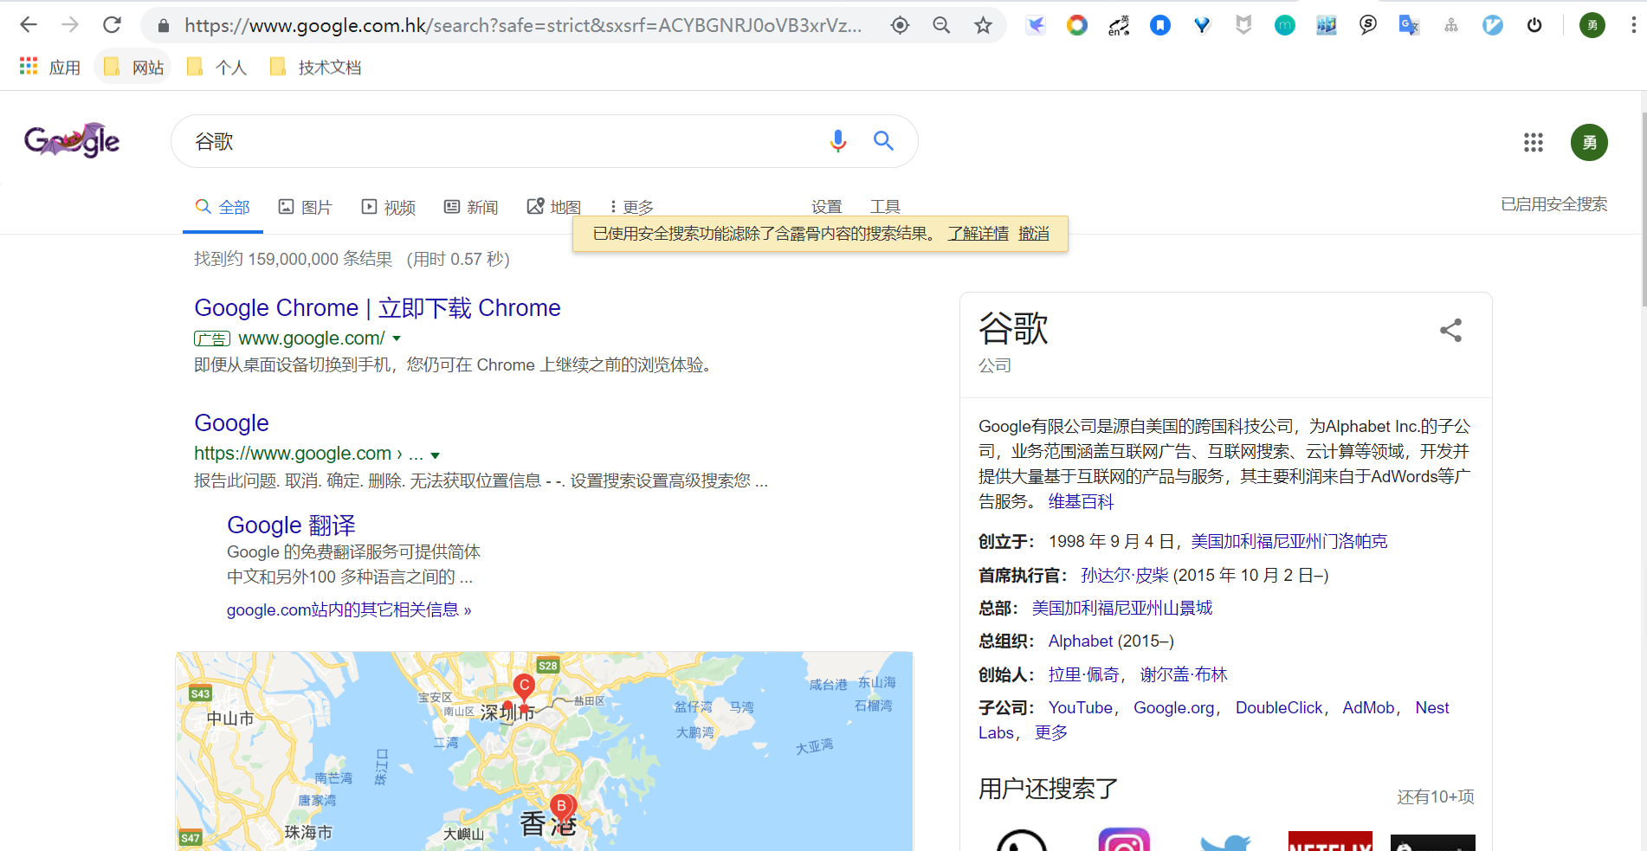
Task: Open the Apps shortcut in bookmarks bar
Action: point(50,67)
